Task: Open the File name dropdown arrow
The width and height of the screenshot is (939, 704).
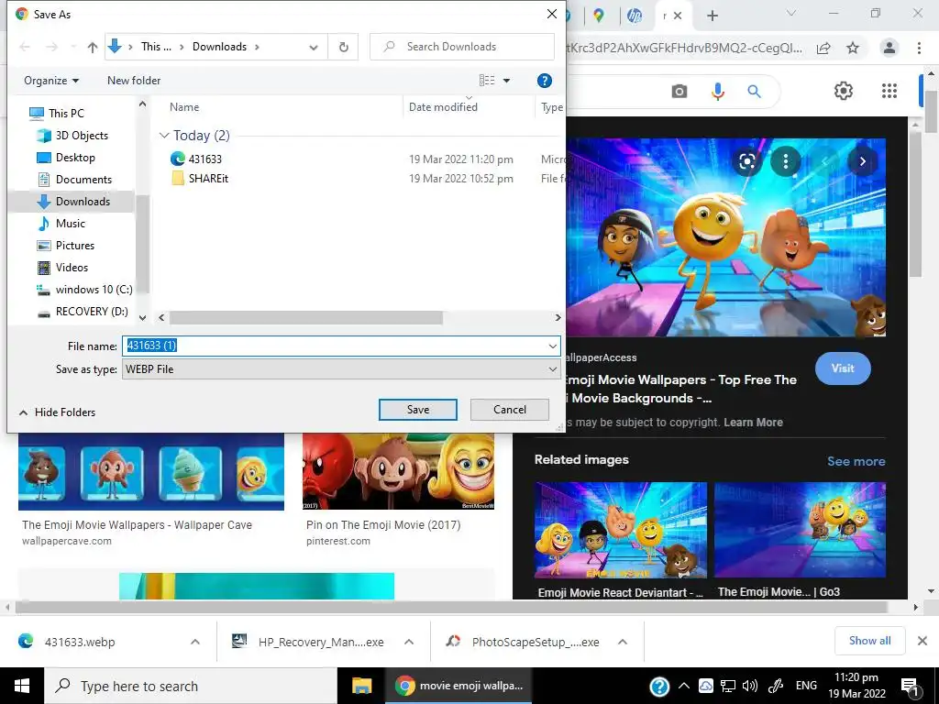Action: coord(553,346)
